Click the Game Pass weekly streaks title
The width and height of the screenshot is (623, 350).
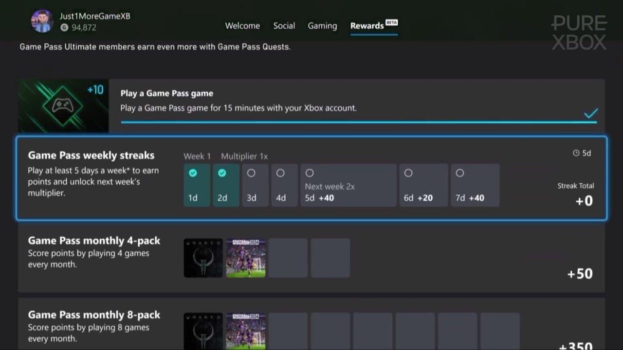(x=91, y=156)
